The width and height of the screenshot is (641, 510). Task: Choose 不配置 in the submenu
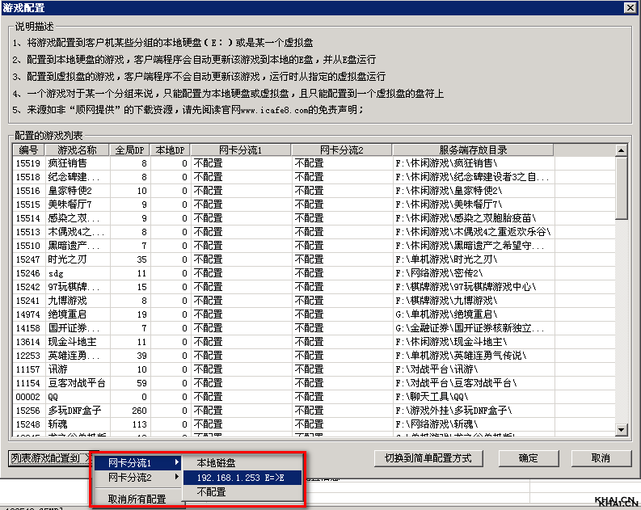(211, 491)
